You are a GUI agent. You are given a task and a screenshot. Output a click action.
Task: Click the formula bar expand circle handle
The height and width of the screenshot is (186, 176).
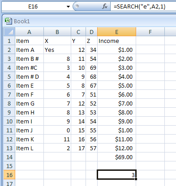pyautogui.click(x=77, y=6)
